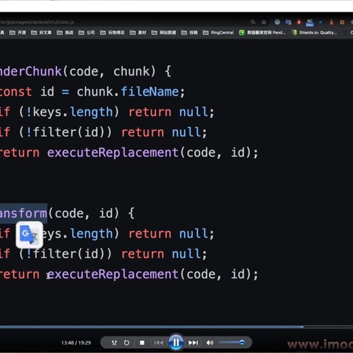Open the green Pand... translation bookmark
The image size is (353, 353).
coord(262,33)
